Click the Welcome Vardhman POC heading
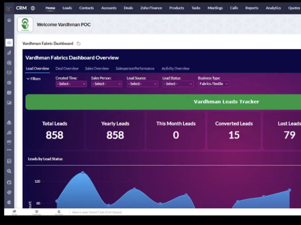Screen dimensions: 301x225 click(x=64, y=25)
